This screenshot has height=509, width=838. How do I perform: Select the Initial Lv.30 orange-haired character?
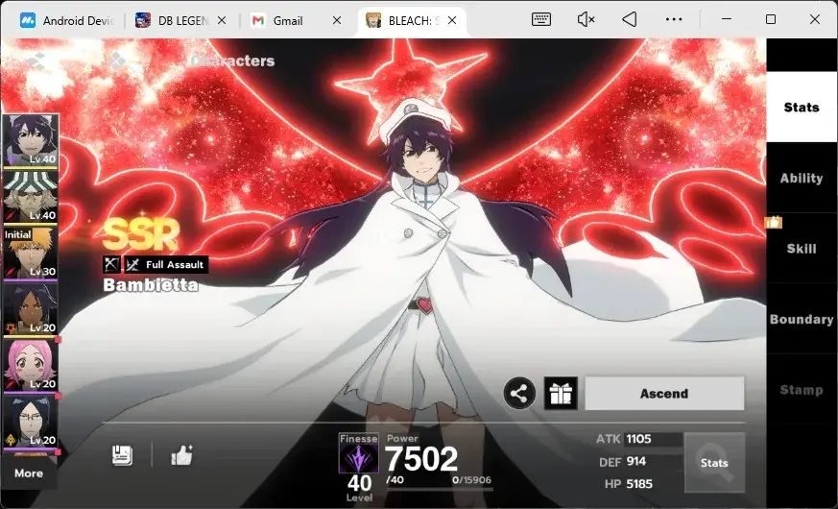point(31,253)
